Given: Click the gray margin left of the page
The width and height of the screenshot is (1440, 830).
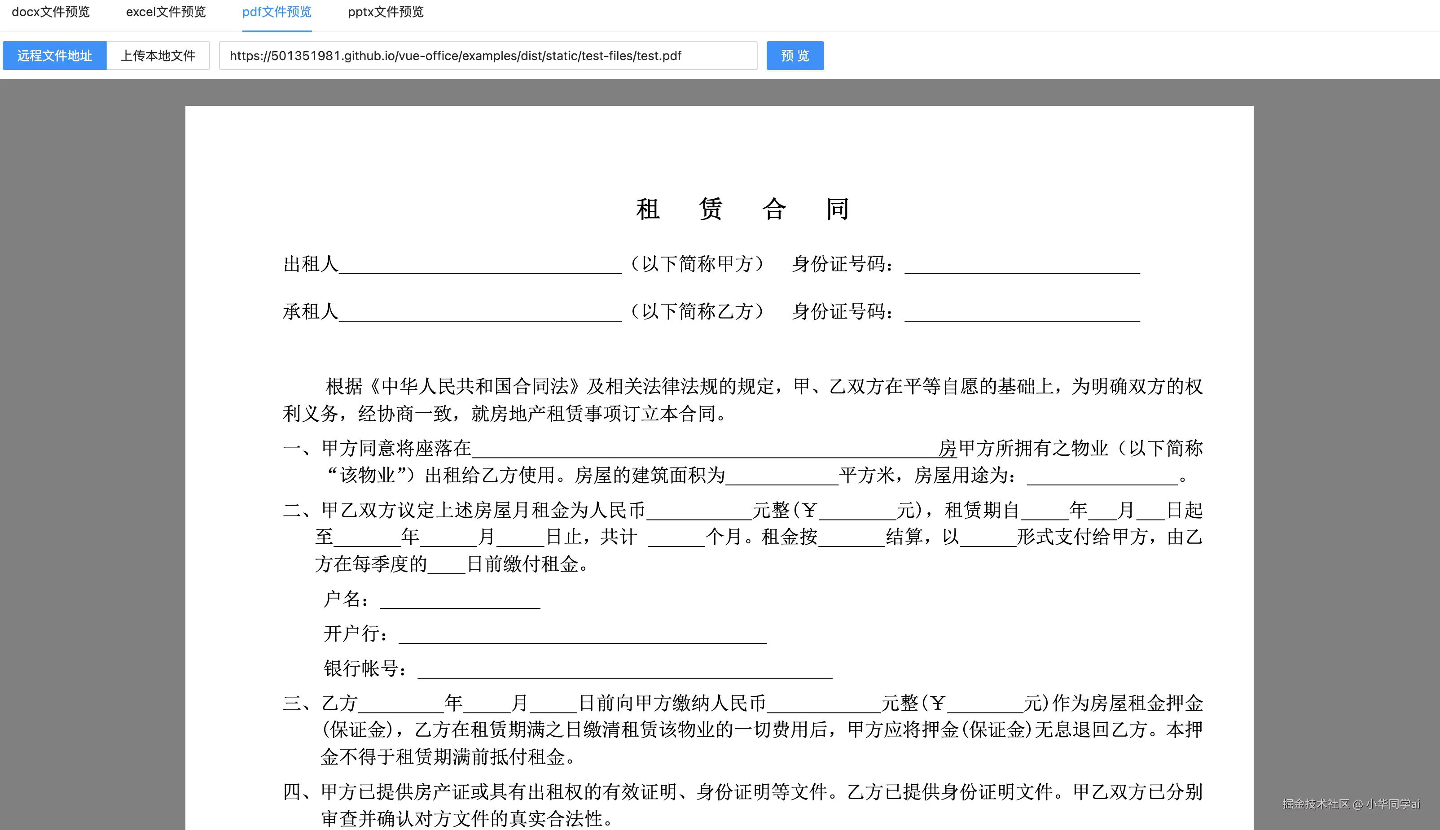Looking at the screenshot, I should (x=91, y=456).
